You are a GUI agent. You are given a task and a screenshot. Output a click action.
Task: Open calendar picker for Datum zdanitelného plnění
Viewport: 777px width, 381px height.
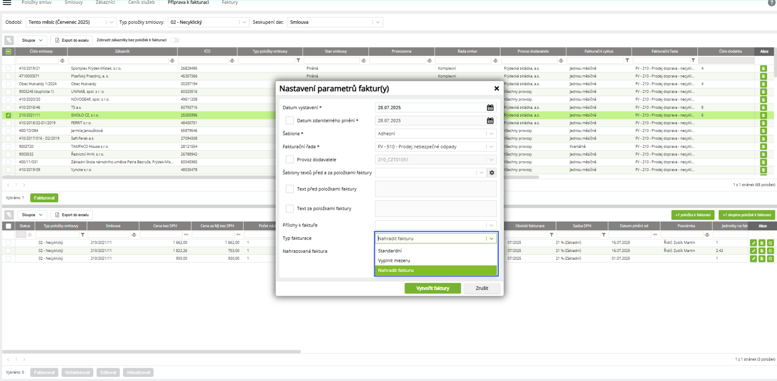pos(490,121)
